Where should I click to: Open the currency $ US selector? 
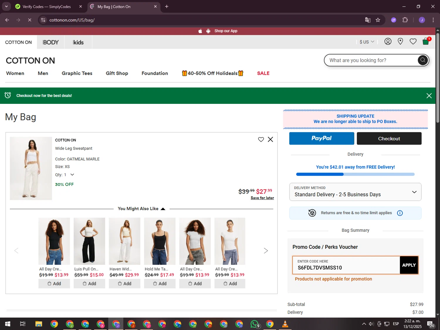(367, 42)
